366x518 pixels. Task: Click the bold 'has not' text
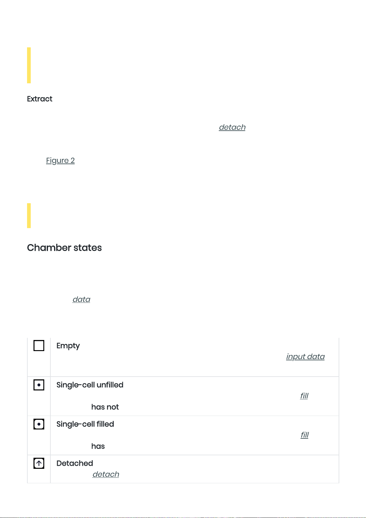tap(105, 407)
